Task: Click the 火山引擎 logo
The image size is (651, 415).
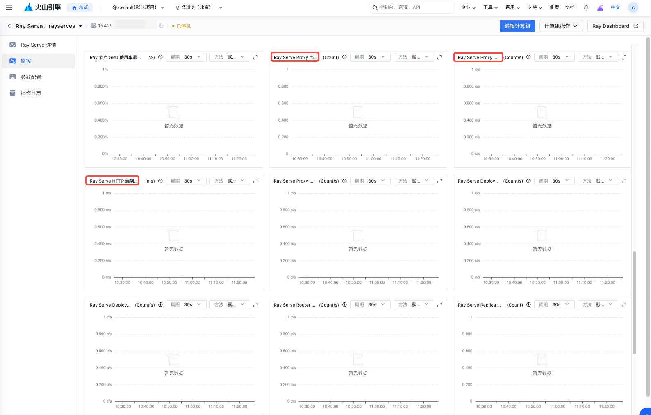Action: [x=43, y=7]
